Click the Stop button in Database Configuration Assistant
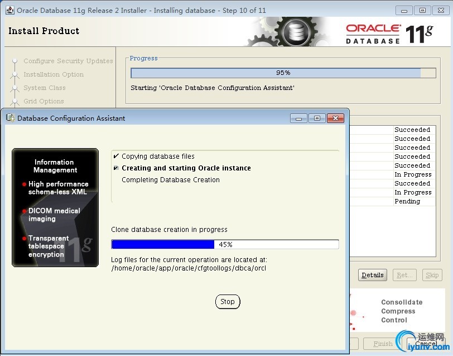Image resolution: width=453 pixels, height=356 pixels. click(228, 302)
